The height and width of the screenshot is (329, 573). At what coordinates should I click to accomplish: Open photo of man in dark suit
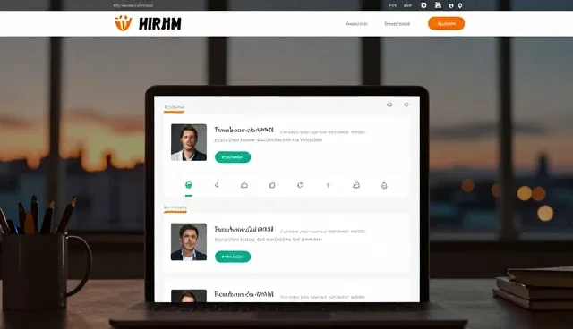pos(189,241)
